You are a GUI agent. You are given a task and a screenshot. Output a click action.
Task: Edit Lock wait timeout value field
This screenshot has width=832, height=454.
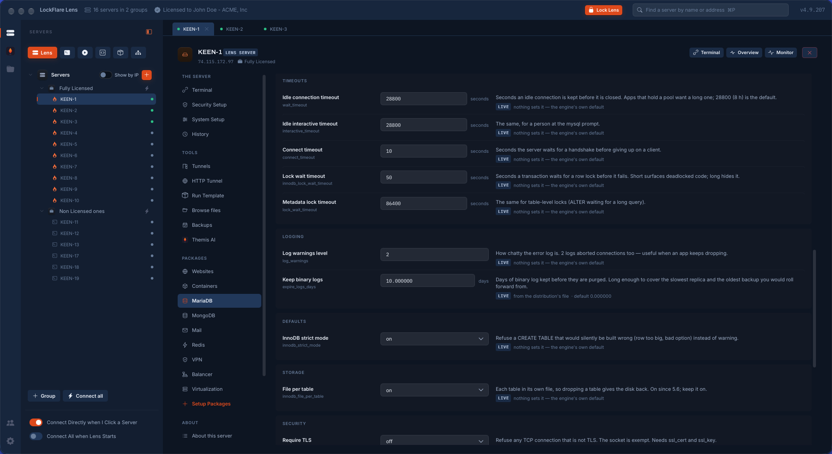click(423, 177)
